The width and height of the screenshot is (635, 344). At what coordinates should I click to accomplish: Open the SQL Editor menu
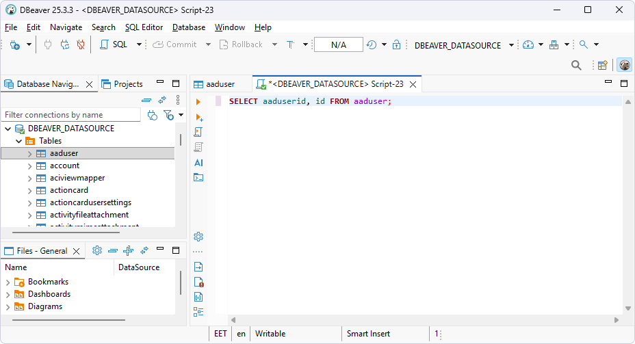(144, 27)
